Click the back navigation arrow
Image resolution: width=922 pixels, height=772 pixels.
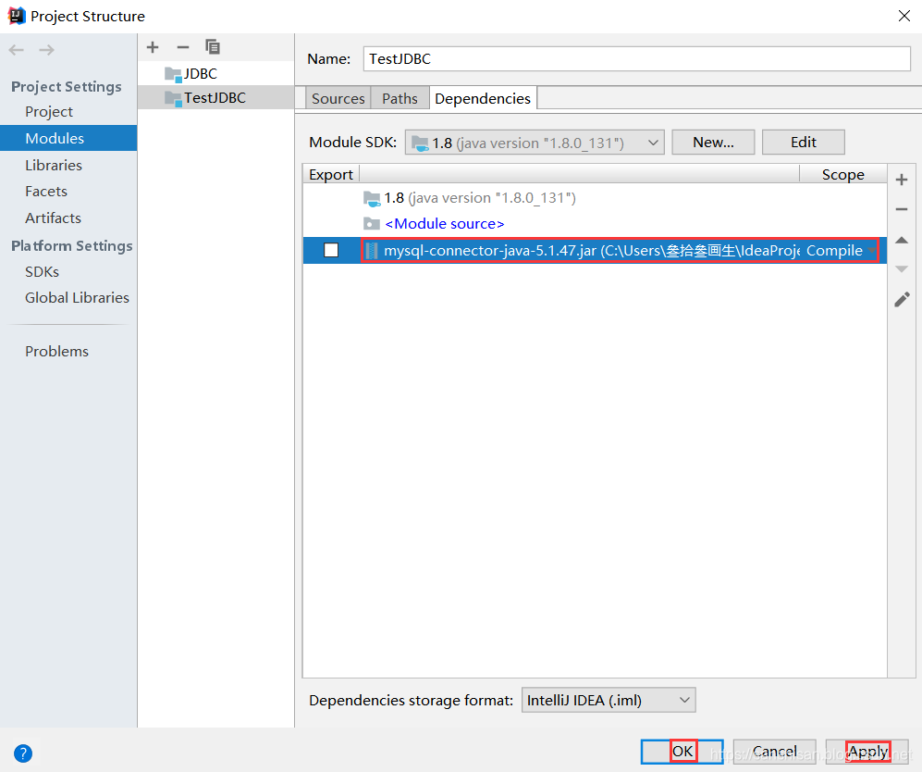[17, 50]
